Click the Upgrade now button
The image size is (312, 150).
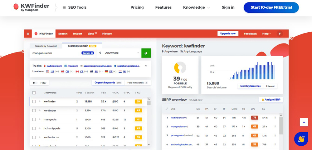click(228, 34)
